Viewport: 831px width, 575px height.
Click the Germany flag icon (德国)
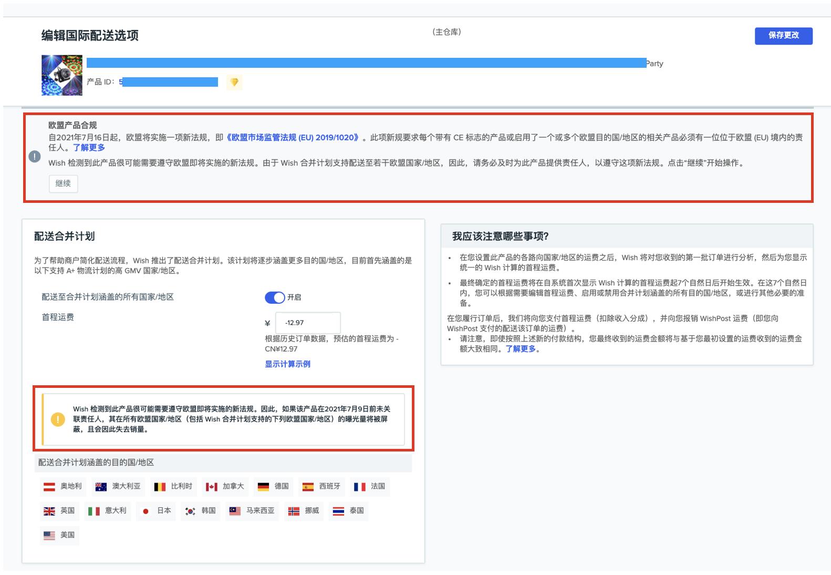click(x=263, y=487)
